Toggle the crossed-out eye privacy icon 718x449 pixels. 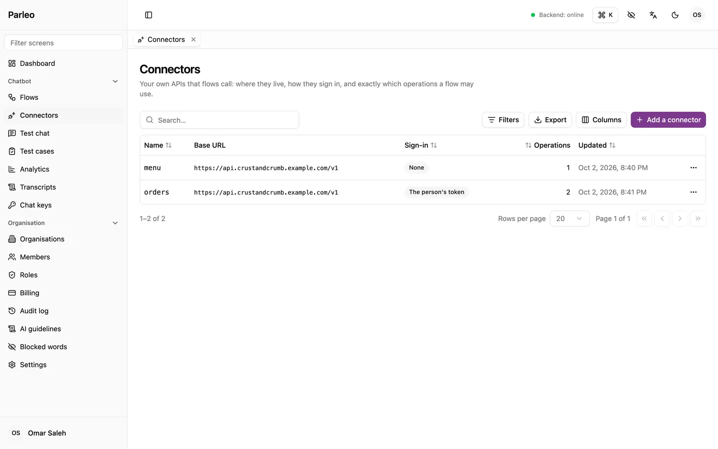[631, 15]
